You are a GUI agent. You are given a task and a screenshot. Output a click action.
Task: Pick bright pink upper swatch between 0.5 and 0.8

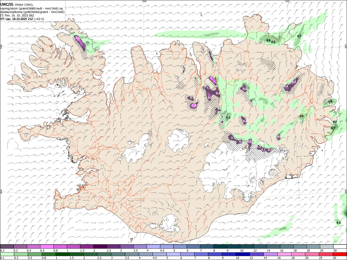click(47, 246)
